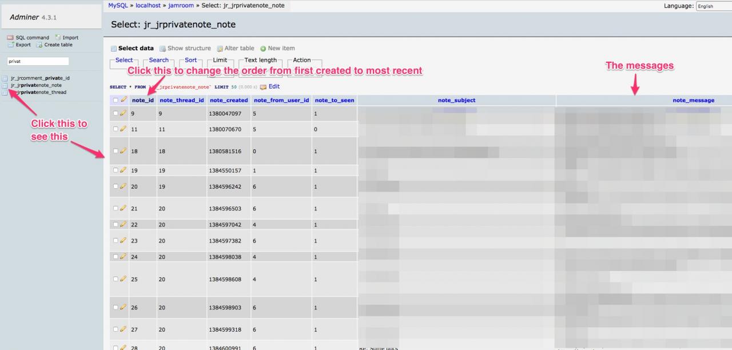
Task: Expand the Search fieldset
Action: [x=158, y=60]
